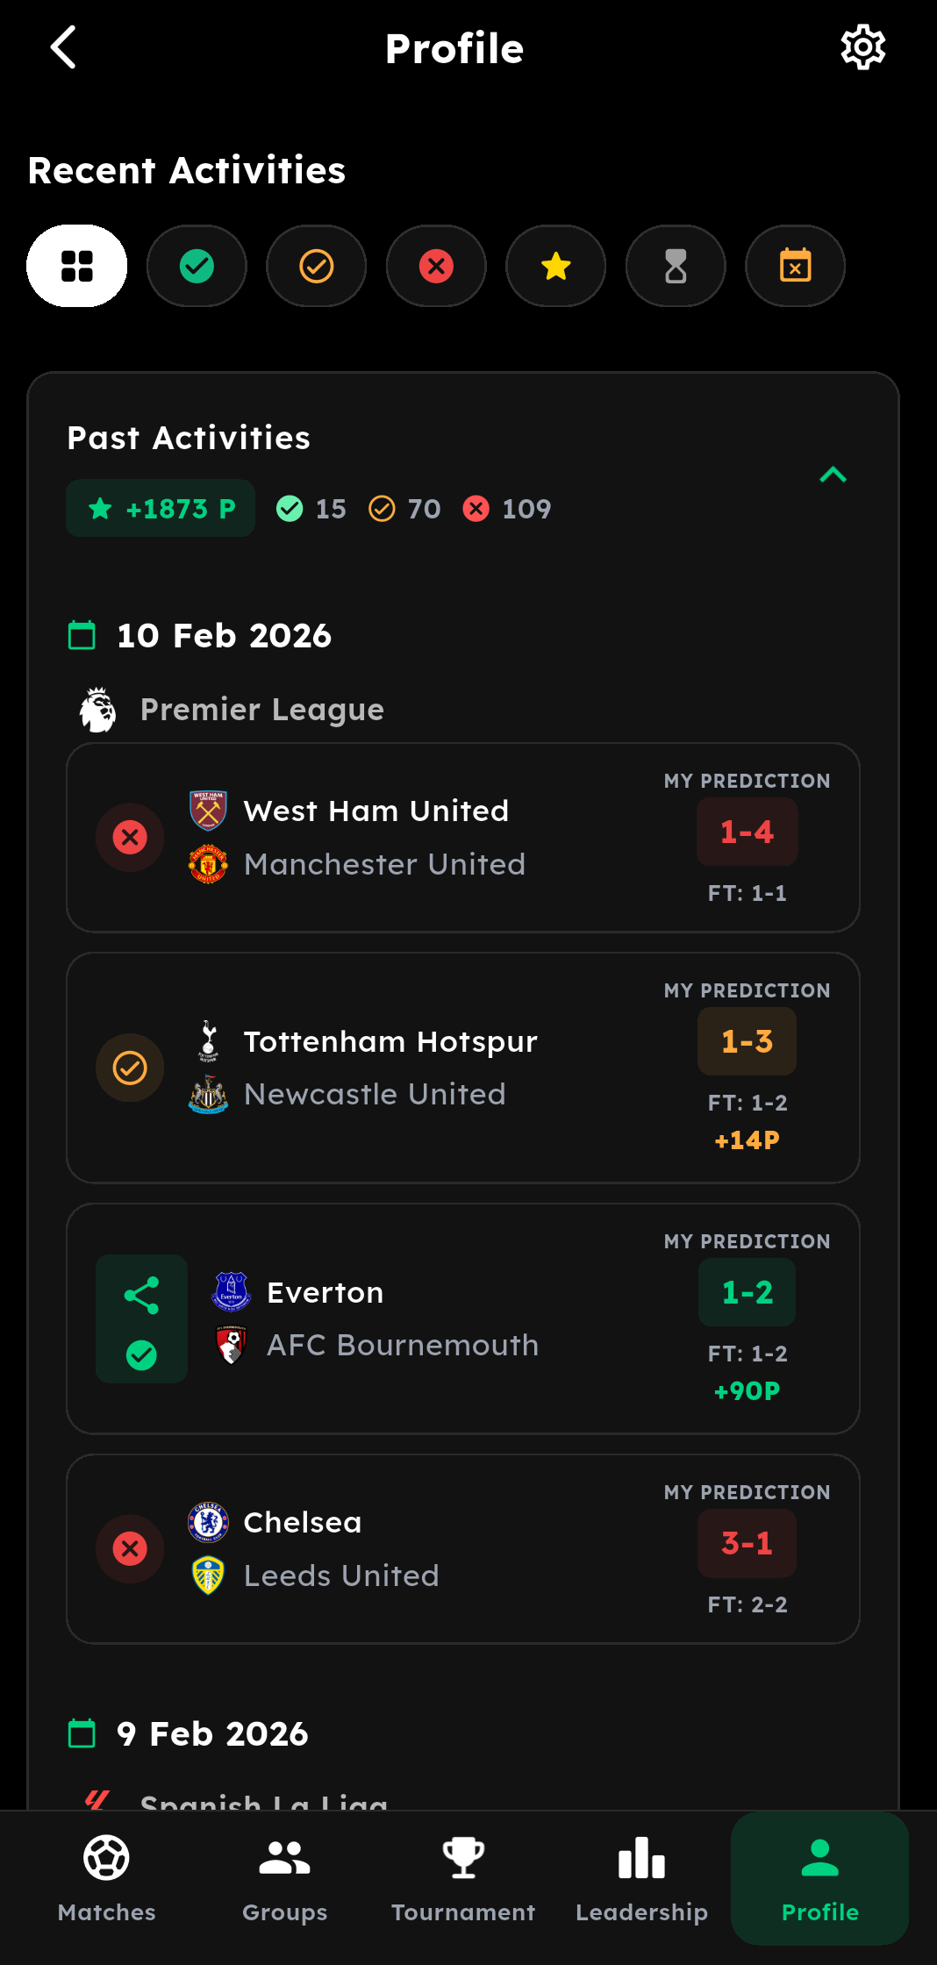Viewport: 937px width, 1965px height.
Task: Tap the share icon on Everton match
Action: pyautogui.click(x=141, y=1295)
